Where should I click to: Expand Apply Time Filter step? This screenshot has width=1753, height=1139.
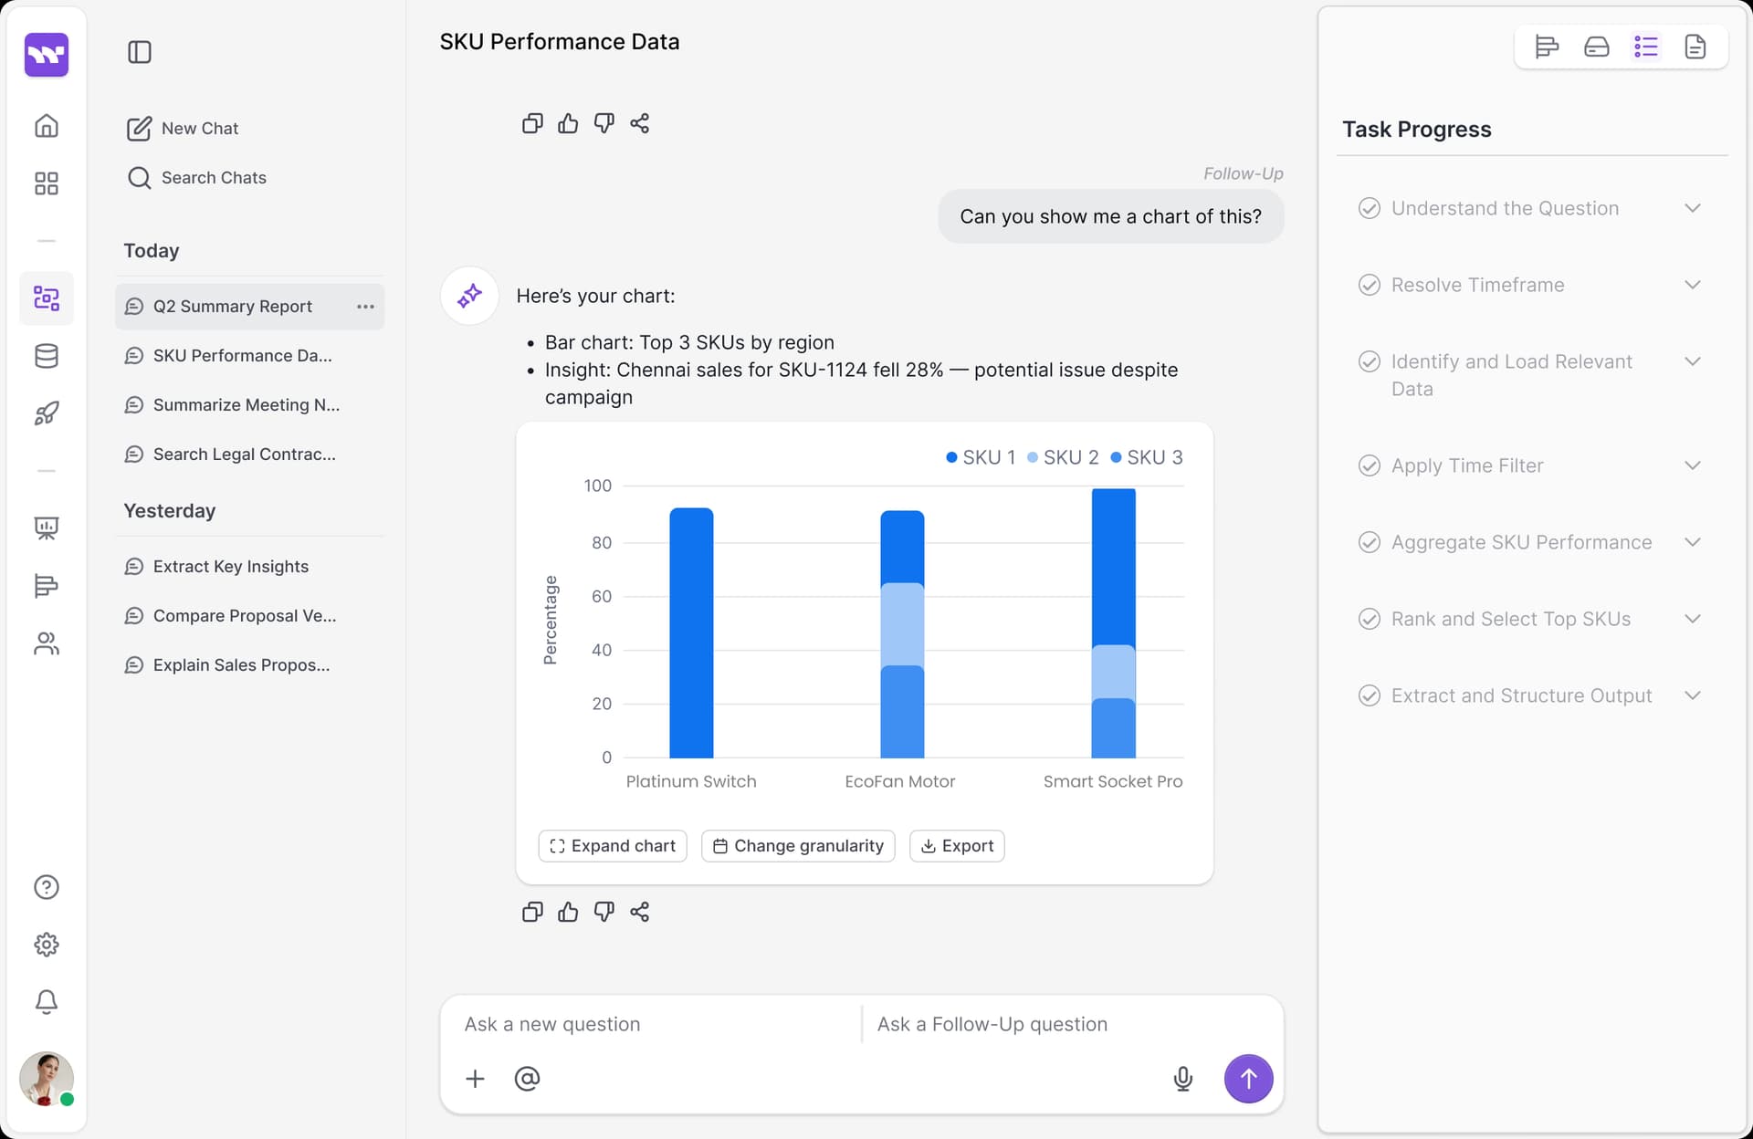click(x=1692, y=465)
